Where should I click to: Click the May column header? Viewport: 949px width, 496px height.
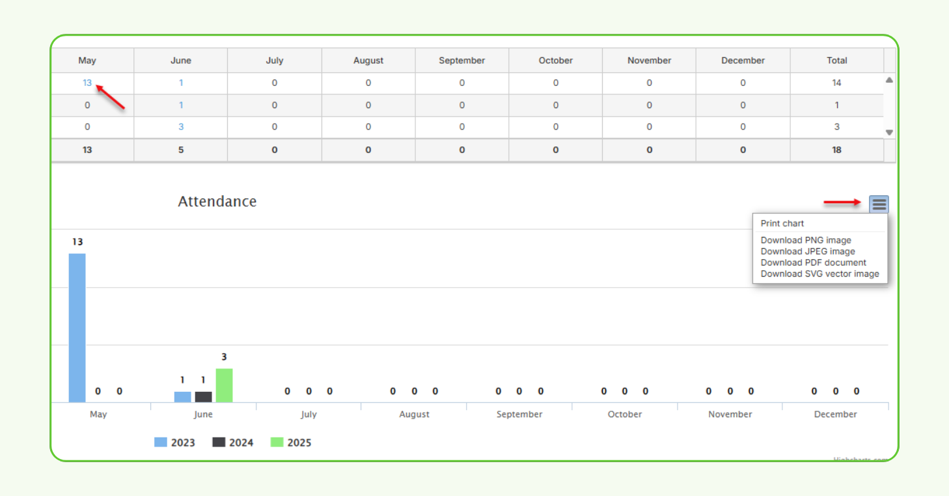coord(87,60)
